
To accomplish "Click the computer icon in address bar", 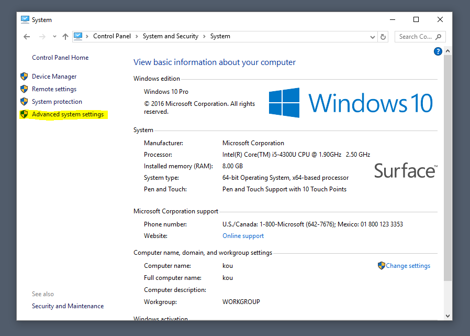I will point(78,36).
